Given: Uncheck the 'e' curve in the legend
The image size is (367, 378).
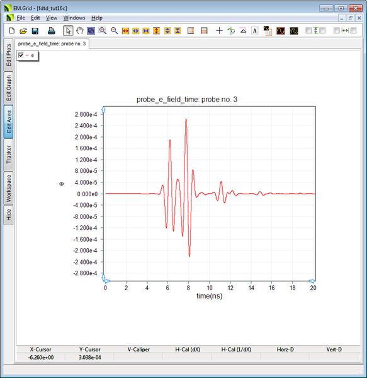Looking at the screenshot, I should (x=21, y=55).
